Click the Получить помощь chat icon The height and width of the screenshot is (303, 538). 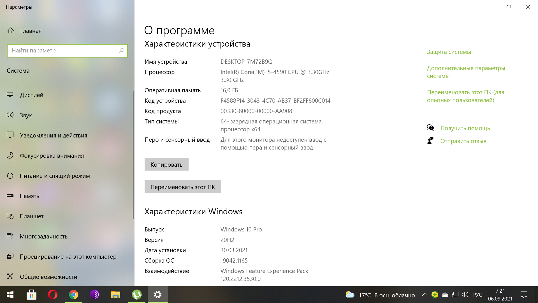[x=430, y=128]
